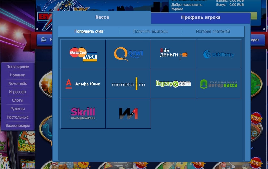Choose Альфа Клик payment option
268x169 pixels.
click(83, 84)
